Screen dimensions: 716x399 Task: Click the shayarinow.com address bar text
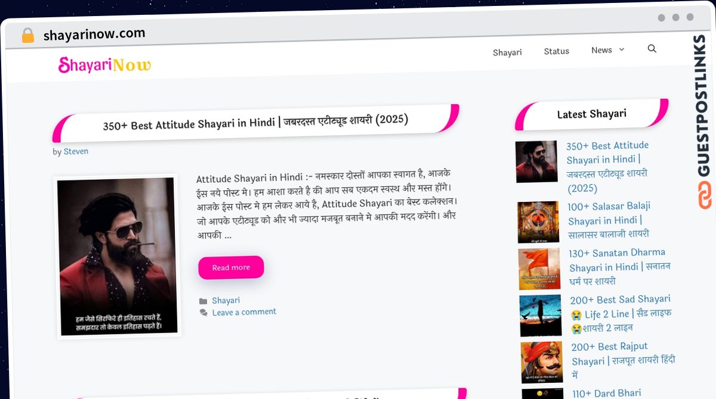point(94,34)
